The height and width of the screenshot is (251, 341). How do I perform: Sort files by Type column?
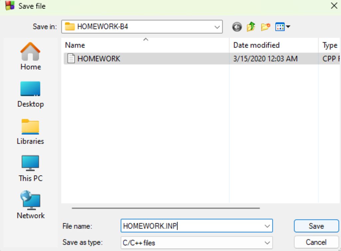(x=329, y=45)
